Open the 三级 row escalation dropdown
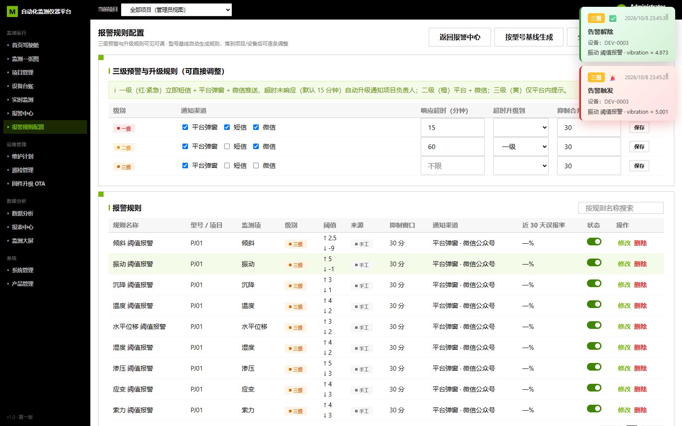This screenshot has width=682, height=426. 521,166
